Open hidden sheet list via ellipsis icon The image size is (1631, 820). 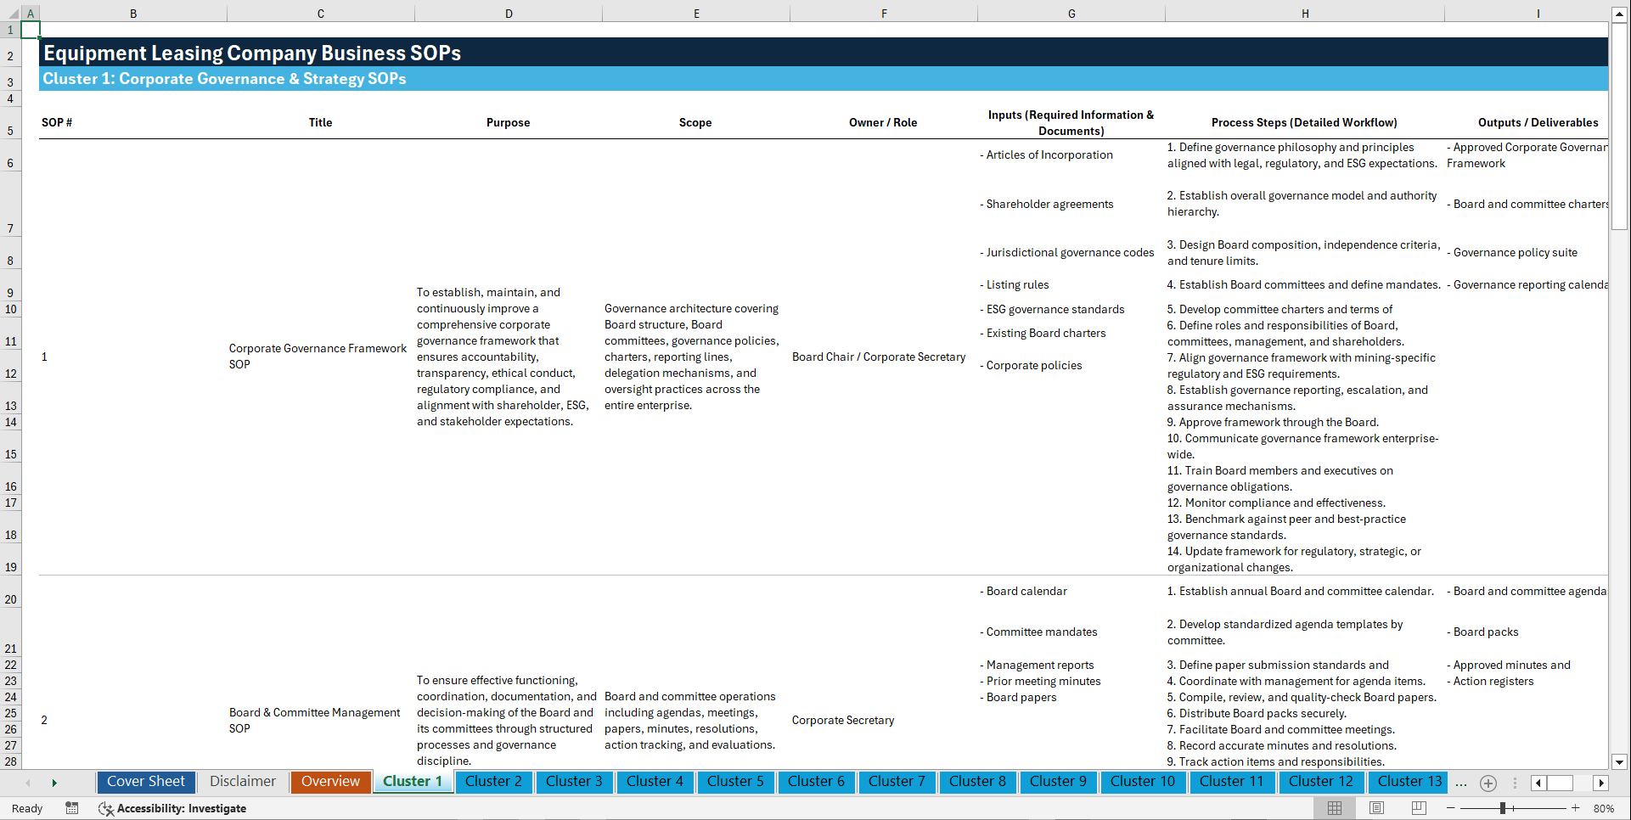1461,783
